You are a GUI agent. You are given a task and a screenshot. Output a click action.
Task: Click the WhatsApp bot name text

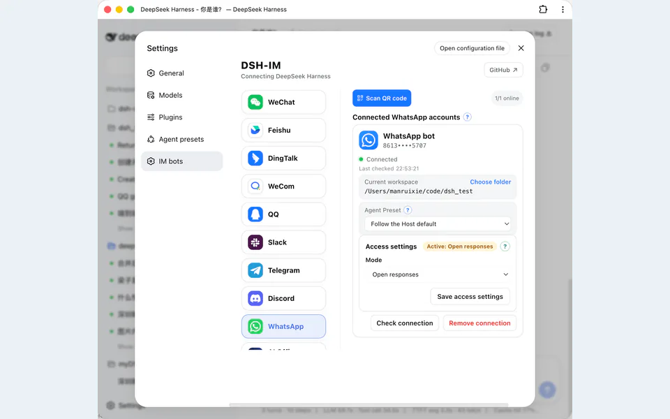[408, 136]
